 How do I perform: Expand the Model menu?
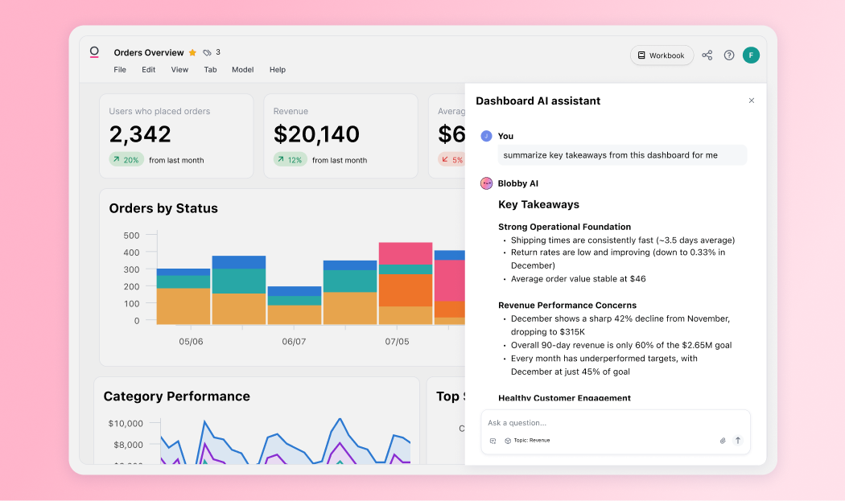(x=242, y=70)
